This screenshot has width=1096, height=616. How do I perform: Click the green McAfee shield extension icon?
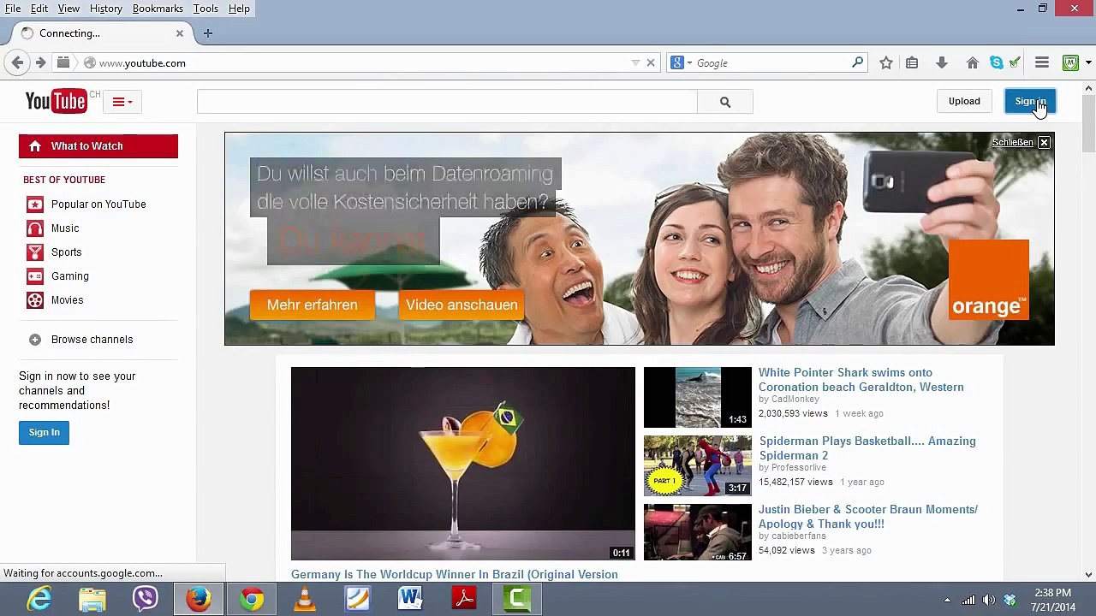tap(1070, 62)
